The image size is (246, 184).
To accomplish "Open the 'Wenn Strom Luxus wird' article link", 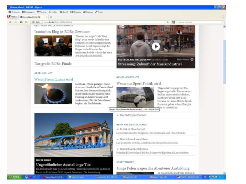I will [x=54, y=79].
